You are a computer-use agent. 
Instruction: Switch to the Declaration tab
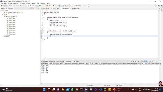(60, 62)
